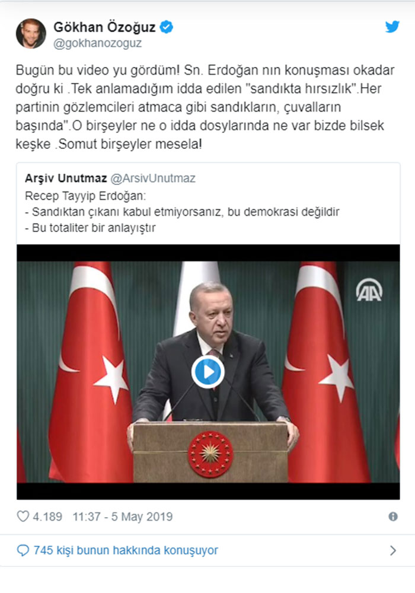Open the Twitter bird logo

click(392, 27)
